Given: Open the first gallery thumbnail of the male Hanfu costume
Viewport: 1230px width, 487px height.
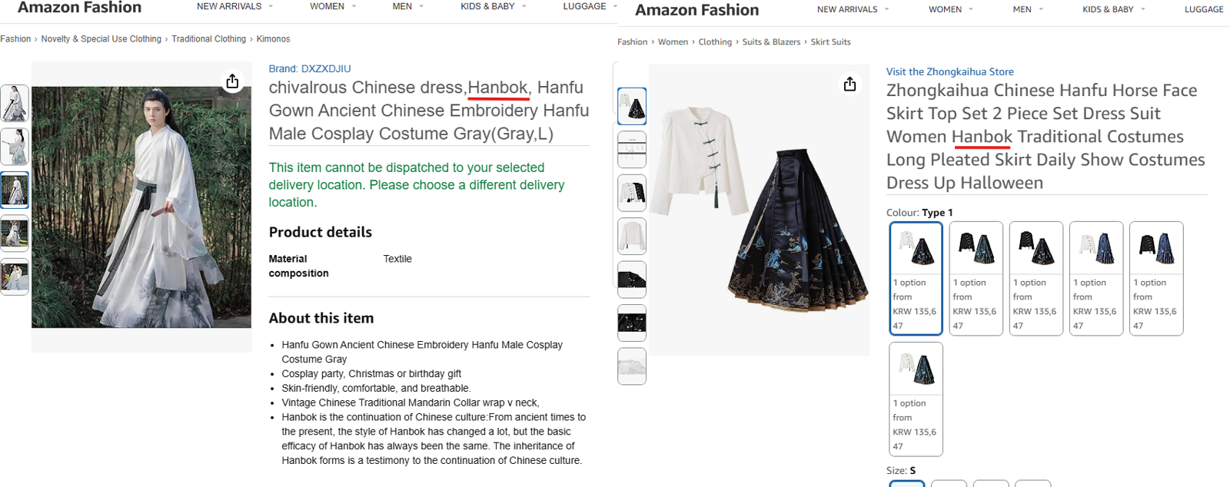Looking at the screenshot, I should (15, 102).
